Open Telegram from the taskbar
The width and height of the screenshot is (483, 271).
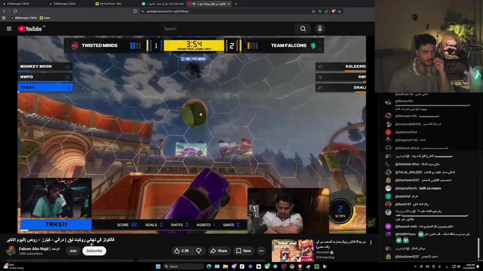[x=275, y=266]
